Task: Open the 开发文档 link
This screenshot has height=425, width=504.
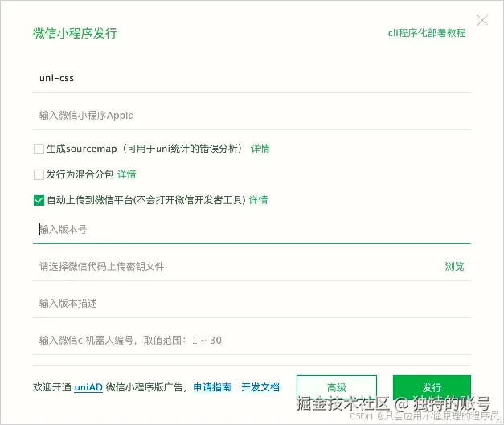Action: [260, 387]
